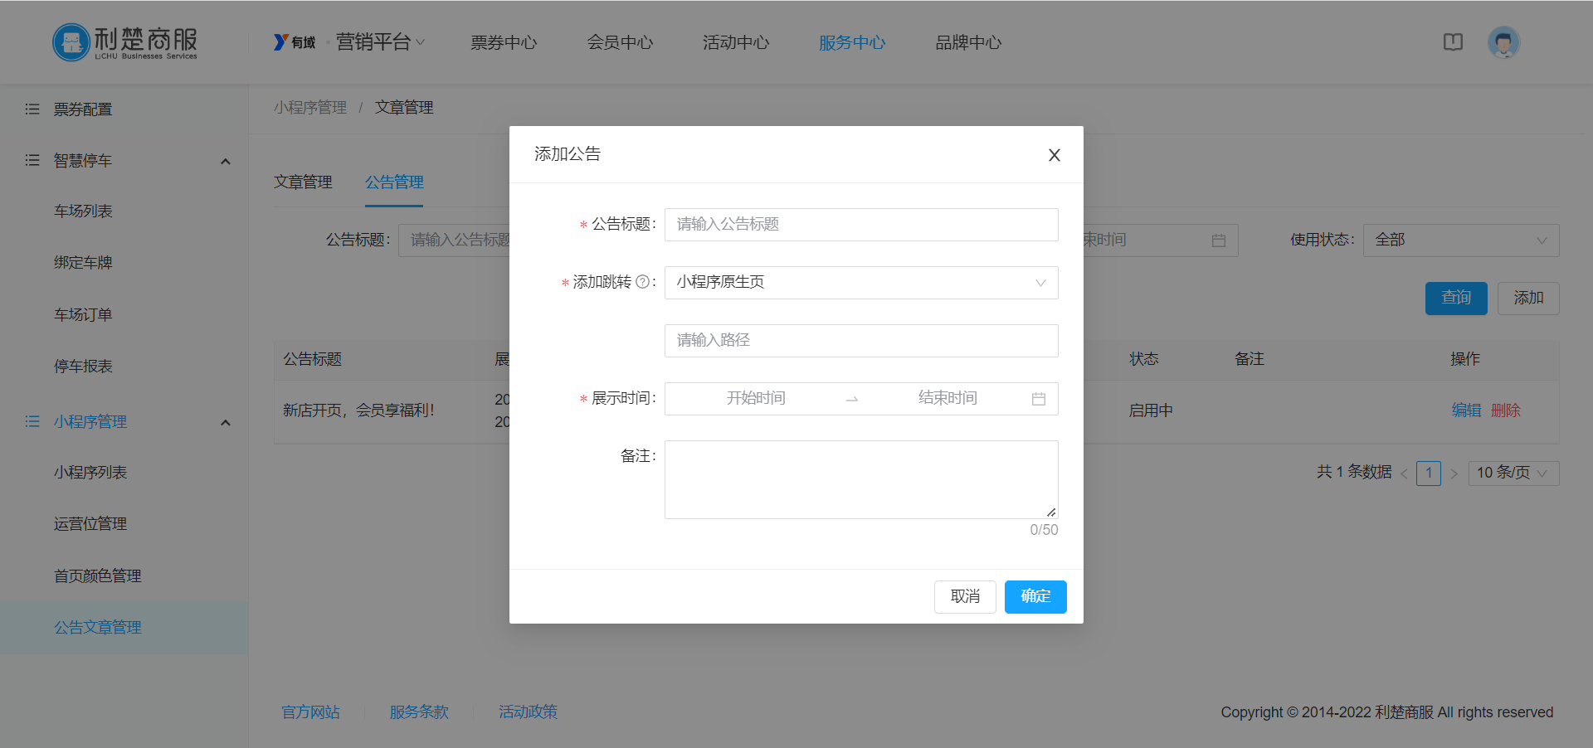Click the 票券配置 menu list icon
The width and height of the screenshot is (1593, 748).
click(x=32, y=109)
